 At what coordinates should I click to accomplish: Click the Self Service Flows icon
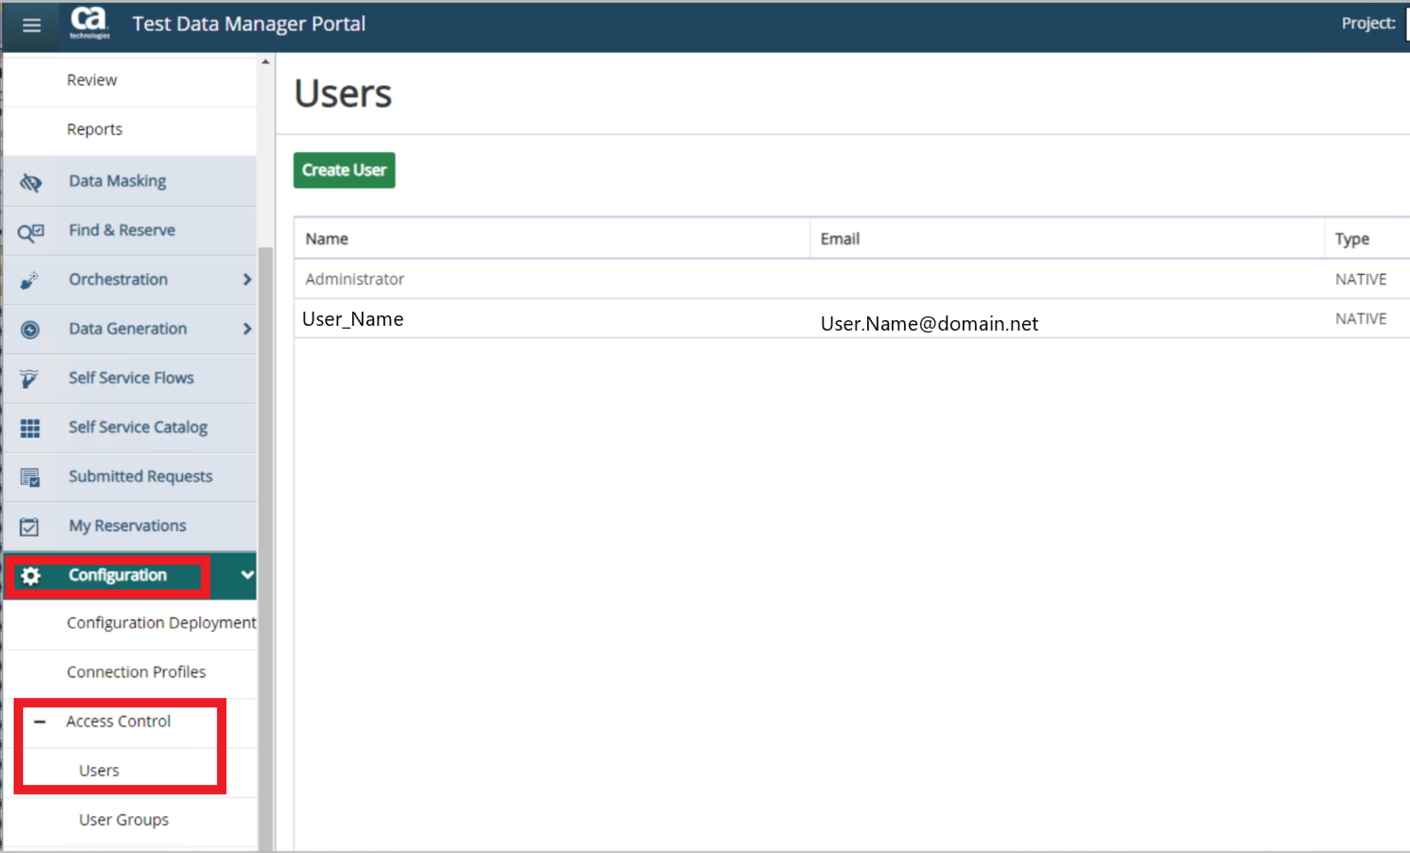point(29,378)
